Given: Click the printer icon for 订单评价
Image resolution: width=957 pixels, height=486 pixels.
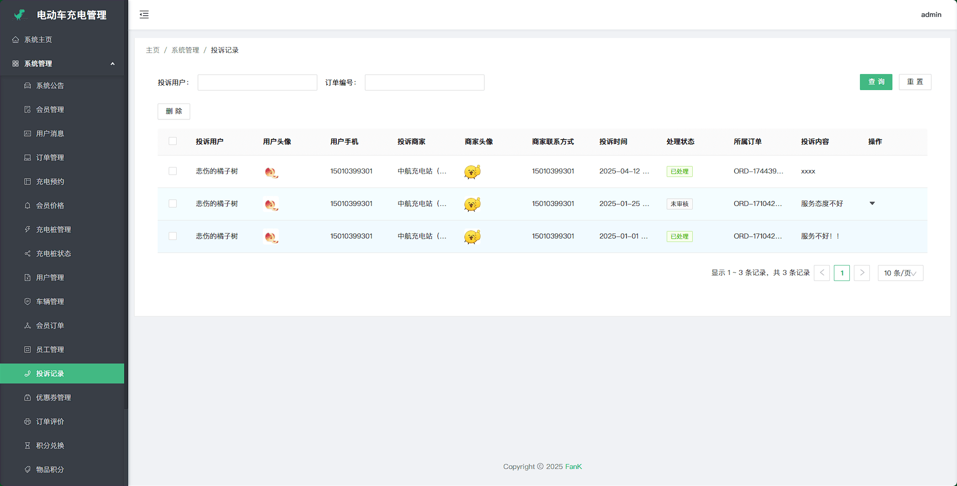Looking at the screenshot, I should [x=28, y=421].
